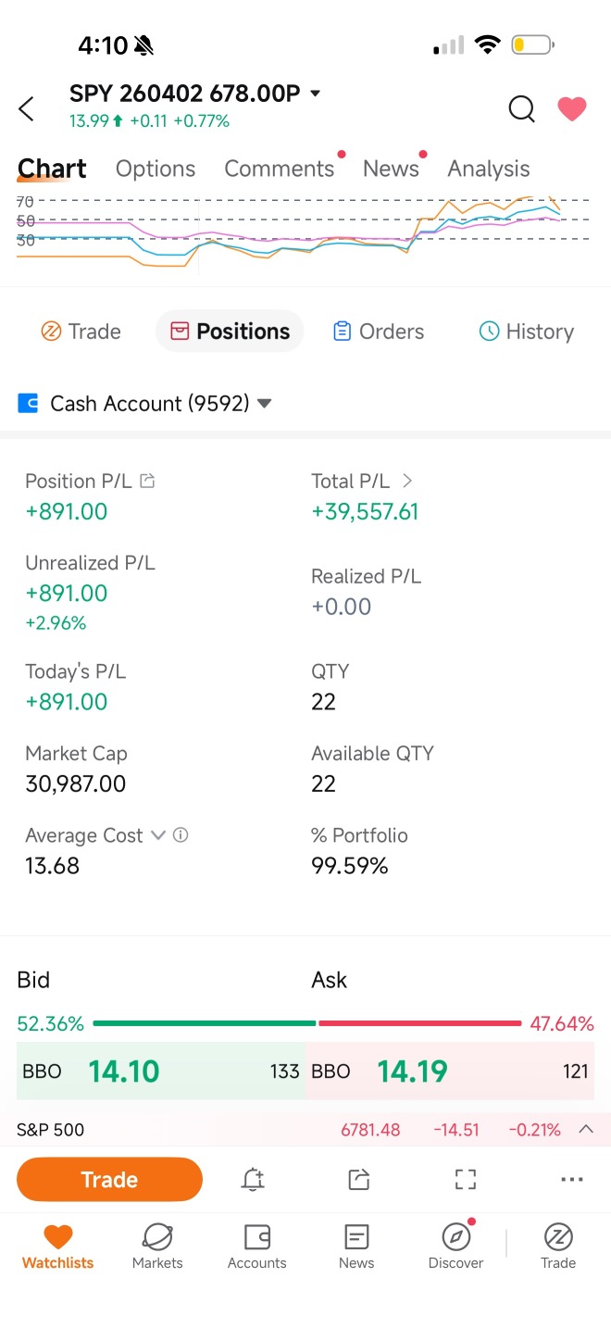Tap the Wi-Fi icon in status bar

486,44
